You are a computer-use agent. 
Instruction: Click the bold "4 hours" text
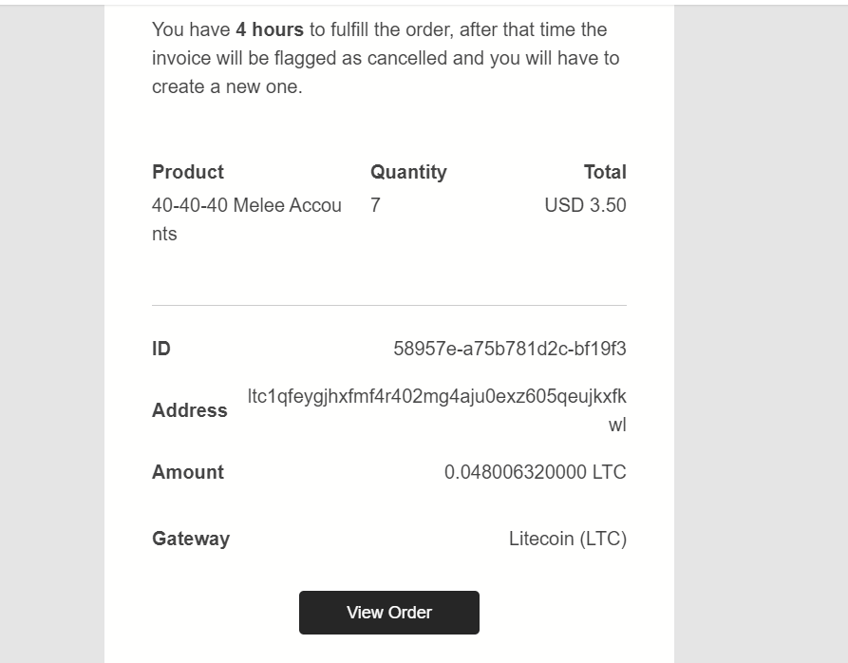pyautogui.click(x=270, y=29)
